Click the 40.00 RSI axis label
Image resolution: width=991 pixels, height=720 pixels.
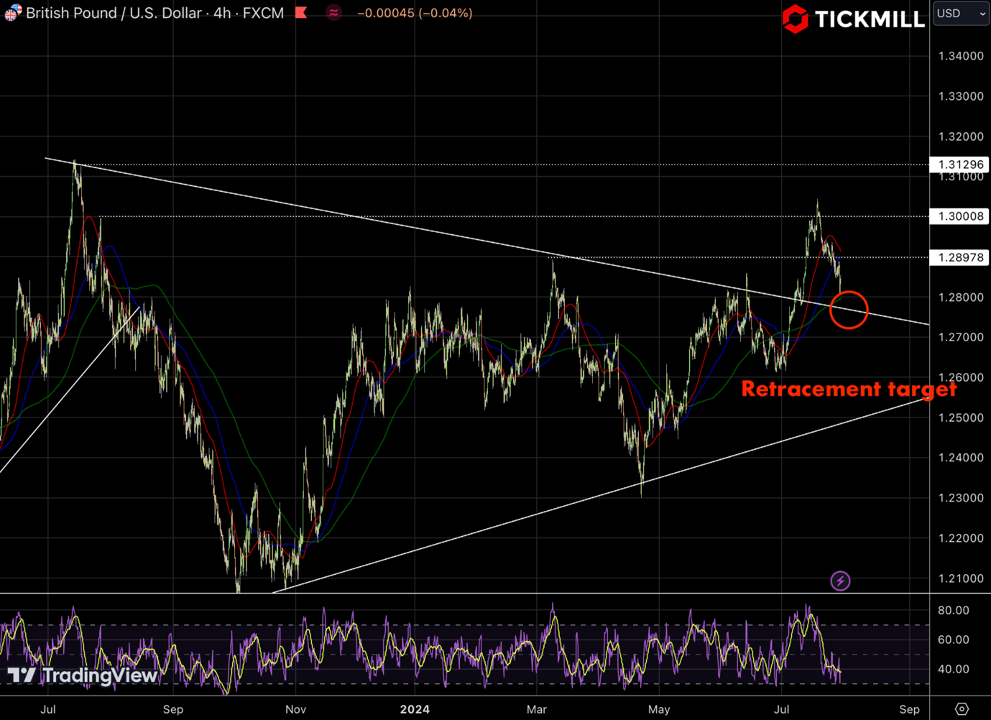pos(954,669)
